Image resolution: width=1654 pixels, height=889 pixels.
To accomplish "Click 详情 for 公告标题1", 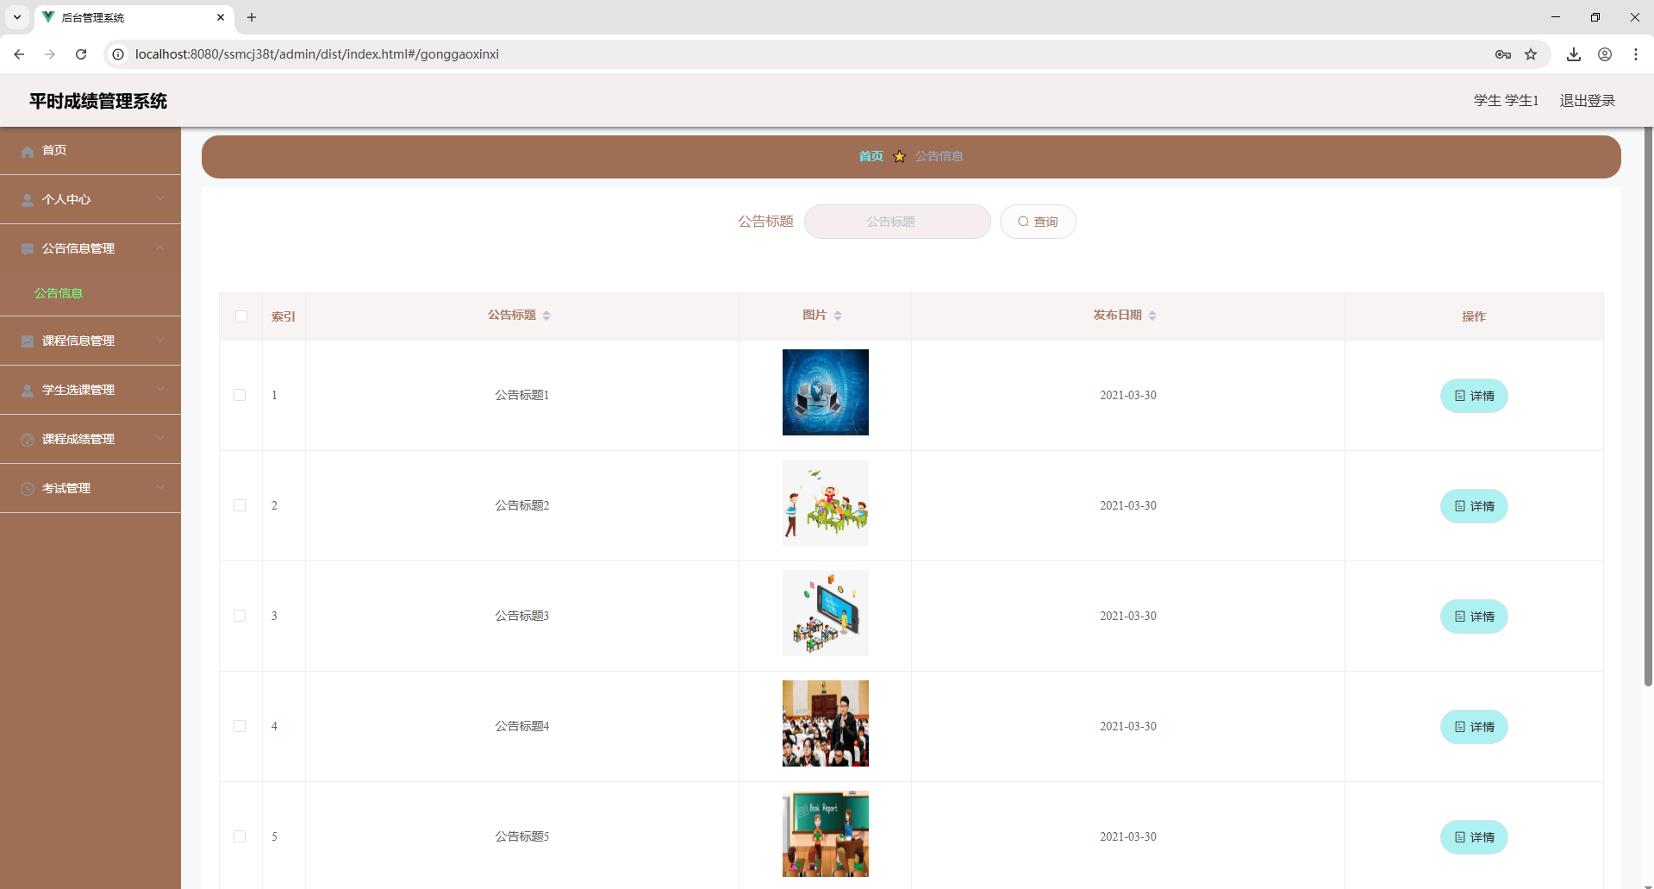I will [x=1474, y=396].
